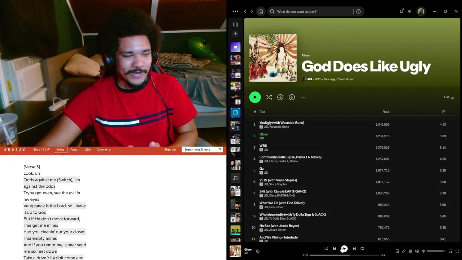The height and width of the screenshot is (260, 462).
Task: Open Westside Gunn artist link on track 1
Action: pos(279,127)
